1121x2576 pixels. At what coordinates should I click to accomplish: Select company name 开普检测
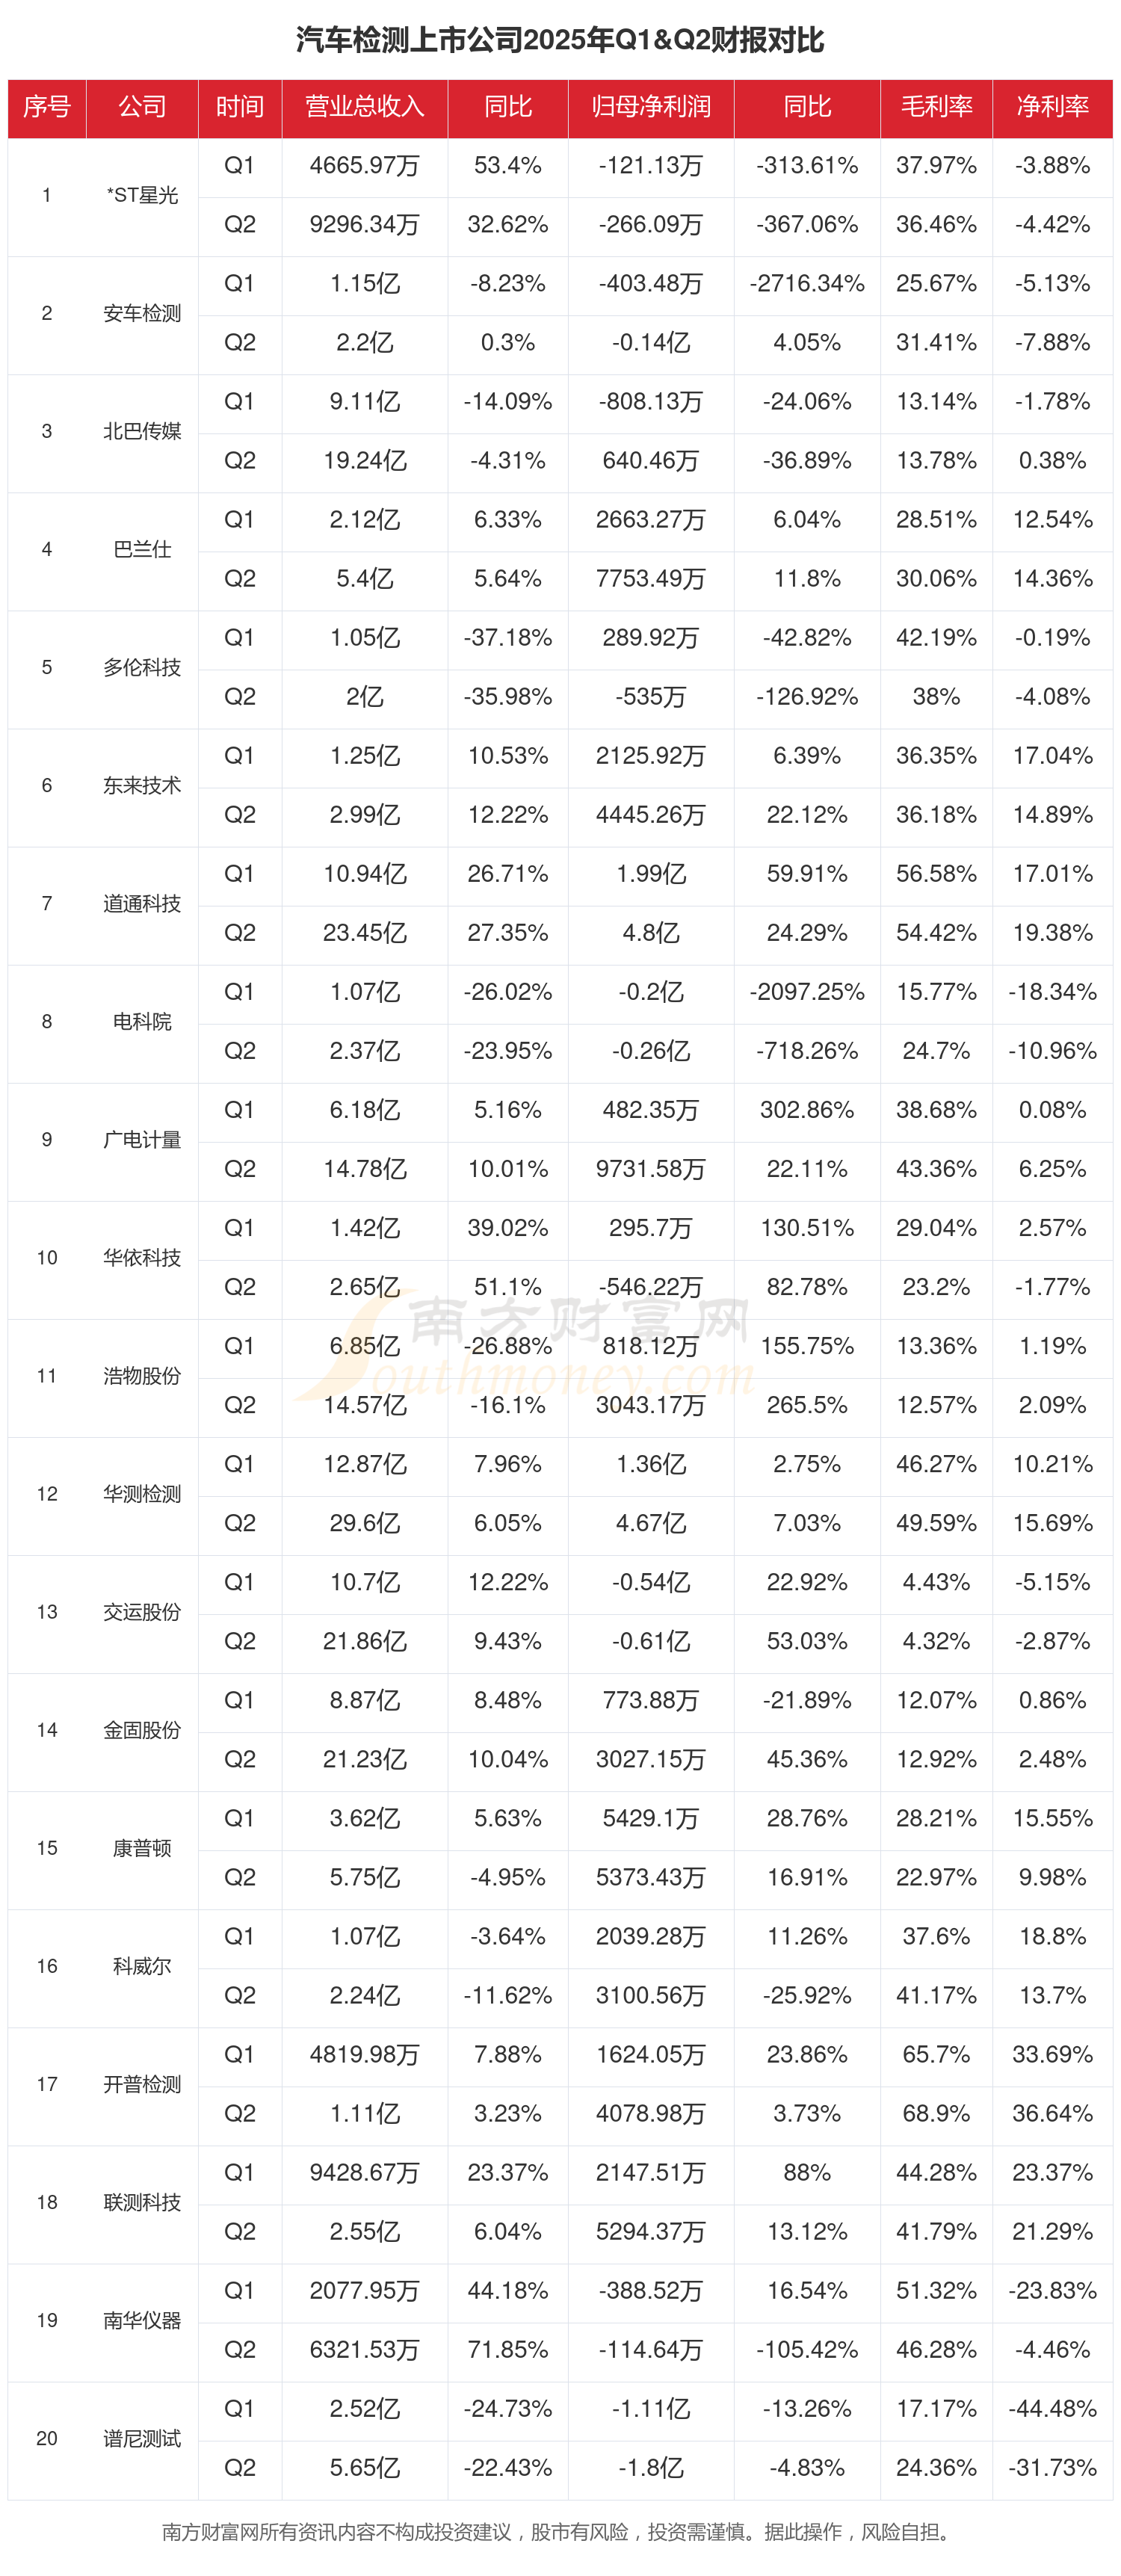click(142, 2085)
